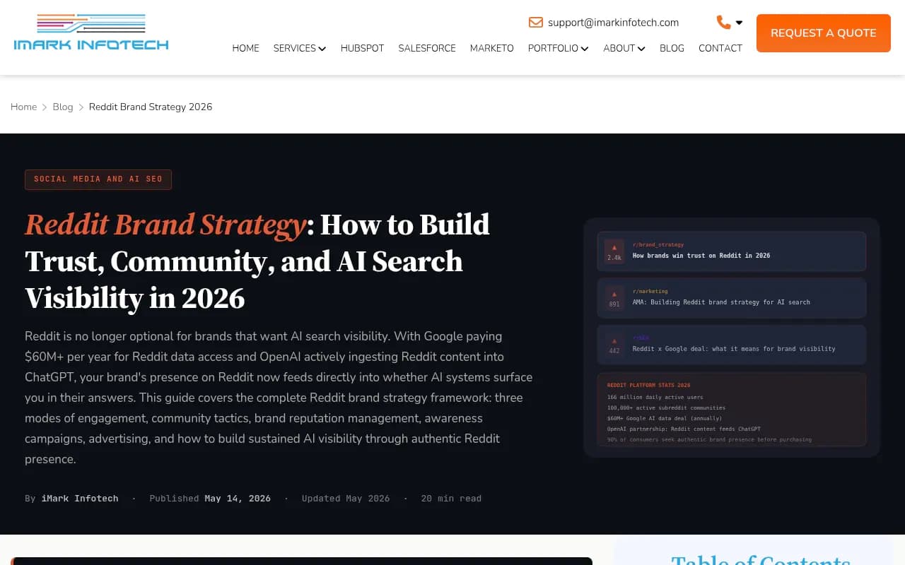This screenshot has height=565, width=905.
Task: Click the upvote arrow showing 2.4k
Action: (614, 248)
